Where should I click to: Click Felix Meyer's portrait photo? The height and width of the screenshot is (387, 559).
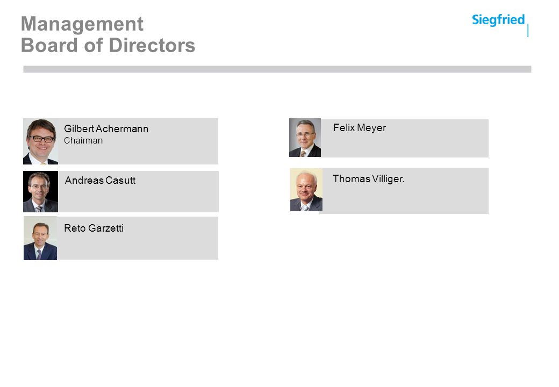(305, 138)
